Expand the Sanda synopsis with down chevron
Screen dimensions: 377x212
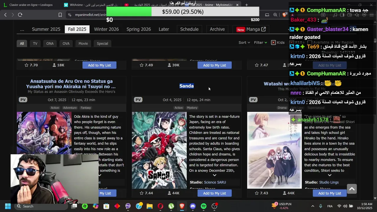(x=214, y=175)
